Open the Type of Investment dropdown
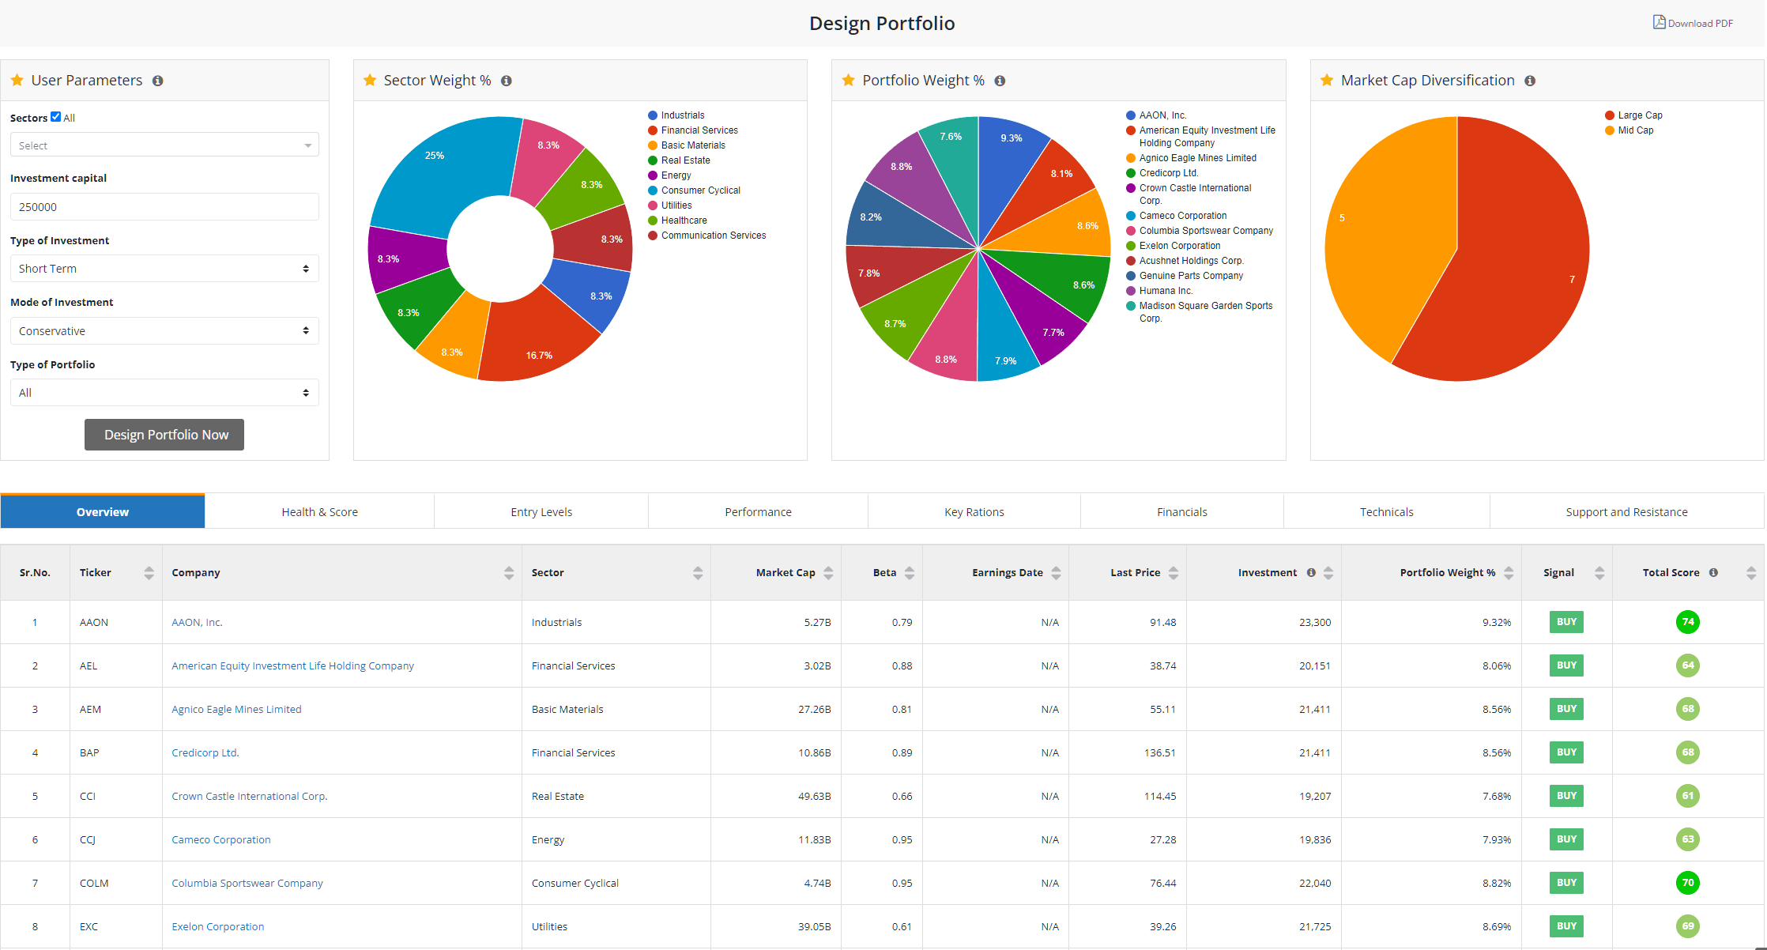The image size is (1767, 950). point(164,268)
